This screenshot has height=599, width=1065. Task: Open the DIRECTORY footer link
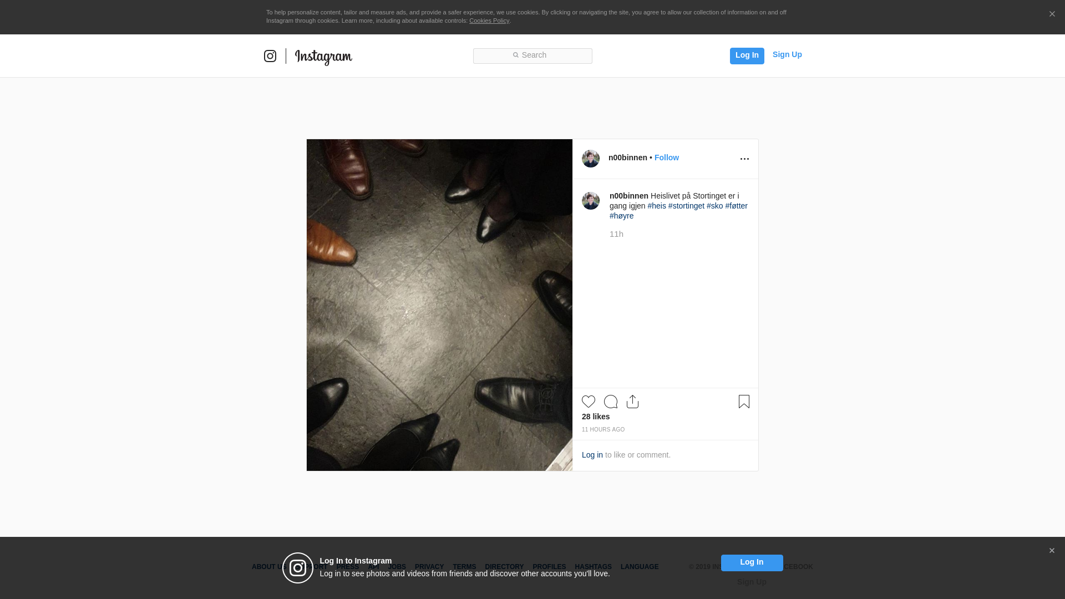(504, 567)
